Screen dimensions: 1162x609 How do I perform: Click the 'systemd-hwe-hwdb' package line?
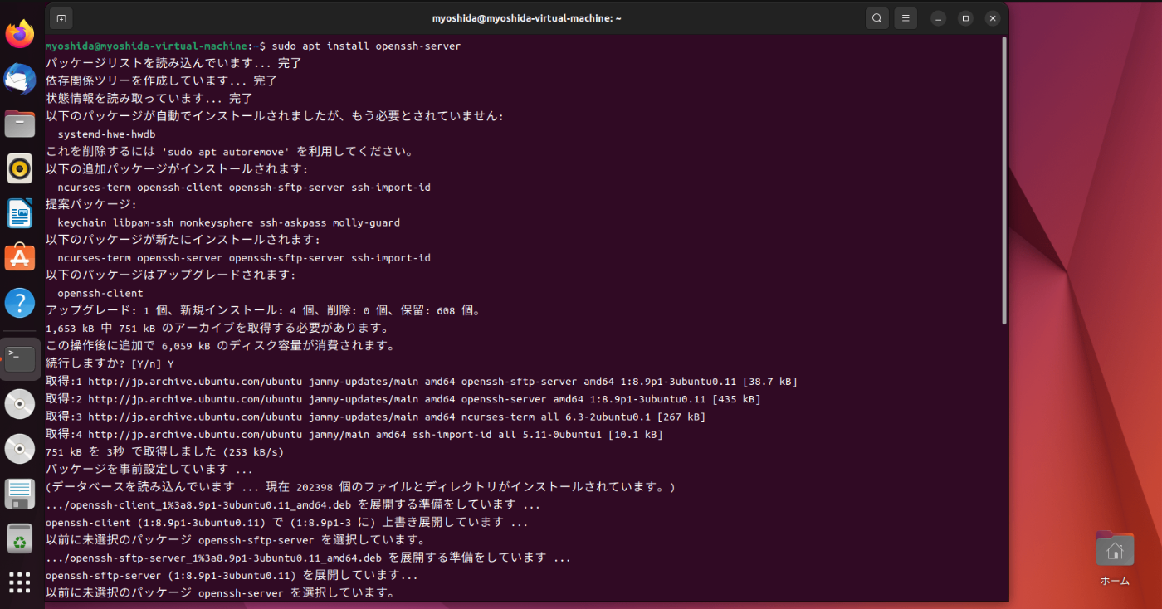point(107,134)
